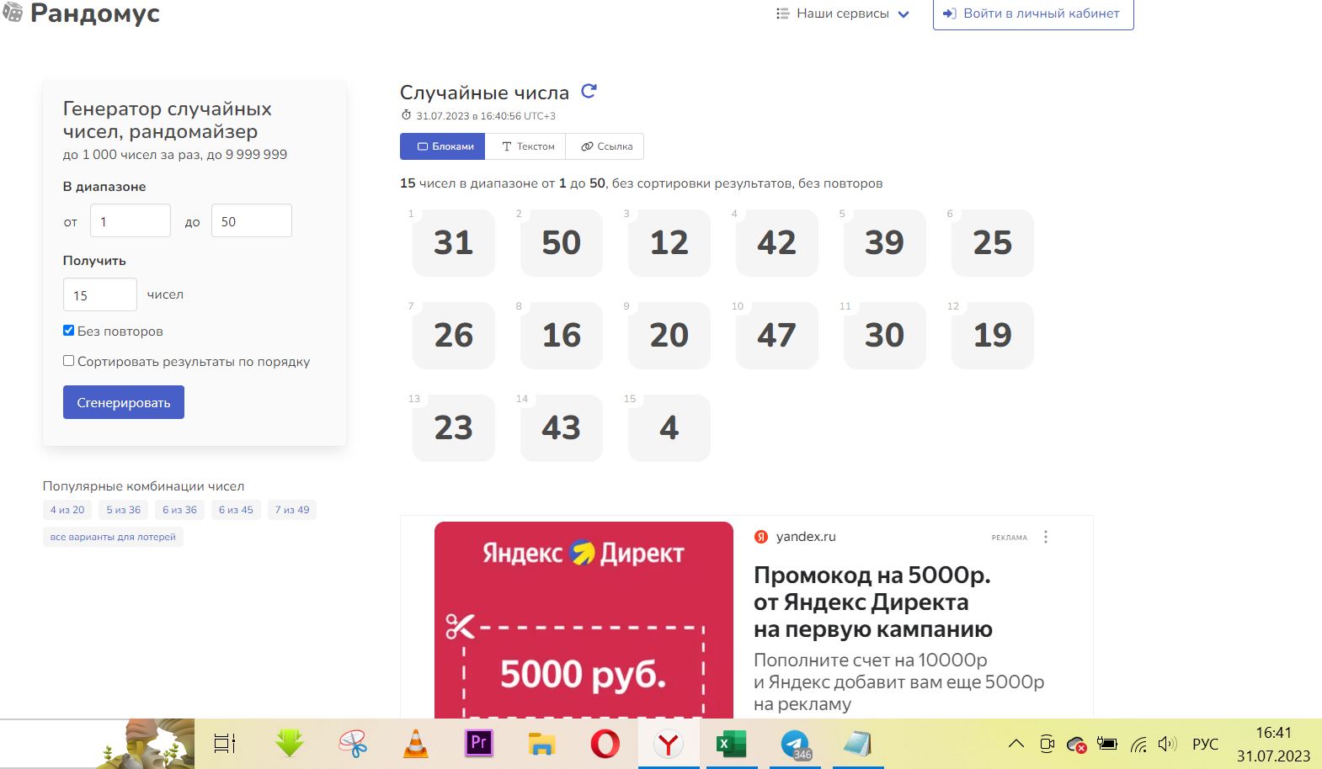The image size is (1322, 769).
Task: Click the 'Пополните счет на 10000р' ad description
Action: pyautogui.click(x=898, y=681)
